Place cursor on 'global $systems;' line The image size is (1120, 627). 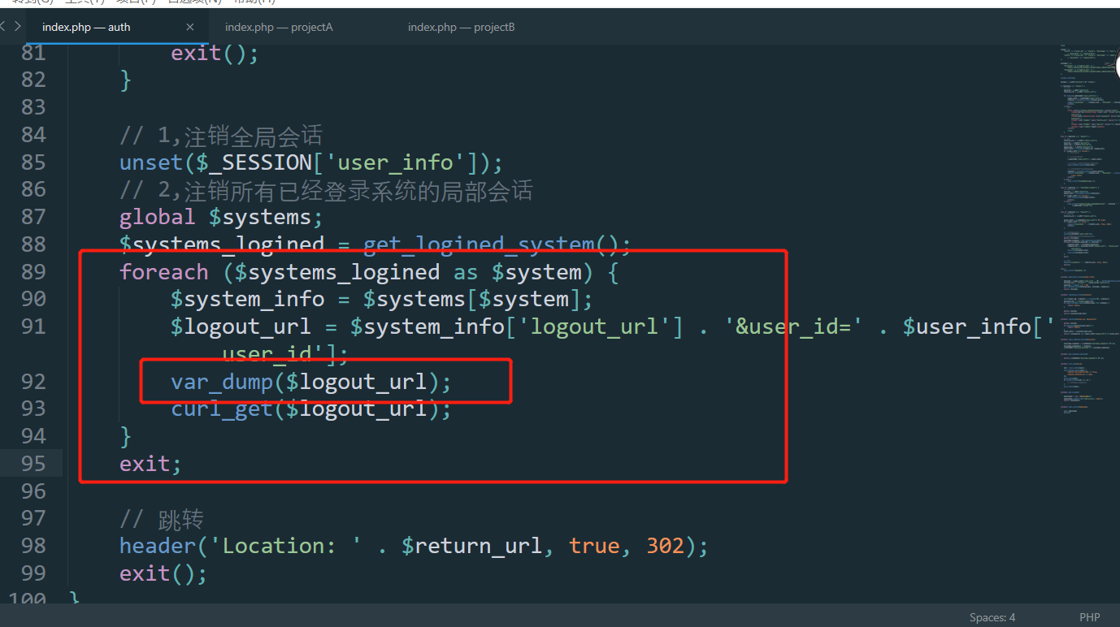(x=221, y=217)
